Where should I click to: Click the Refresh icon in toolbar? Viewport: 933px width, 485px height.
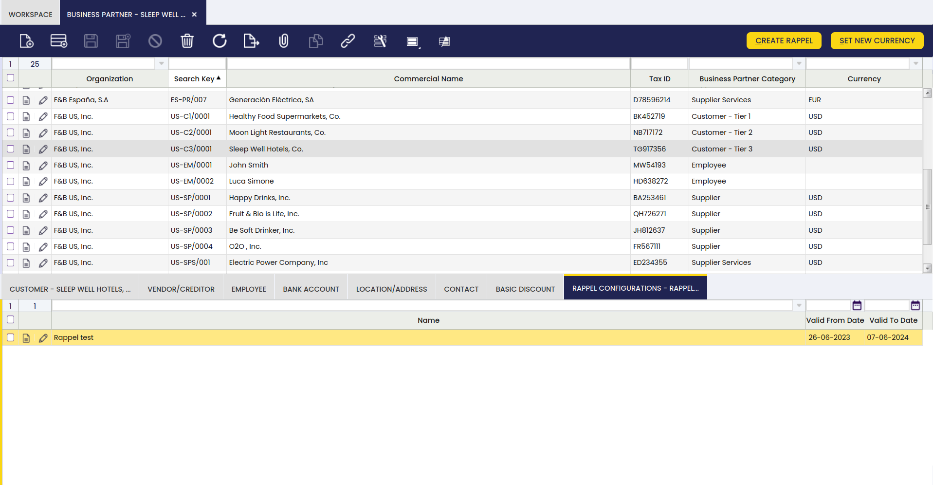220,41
